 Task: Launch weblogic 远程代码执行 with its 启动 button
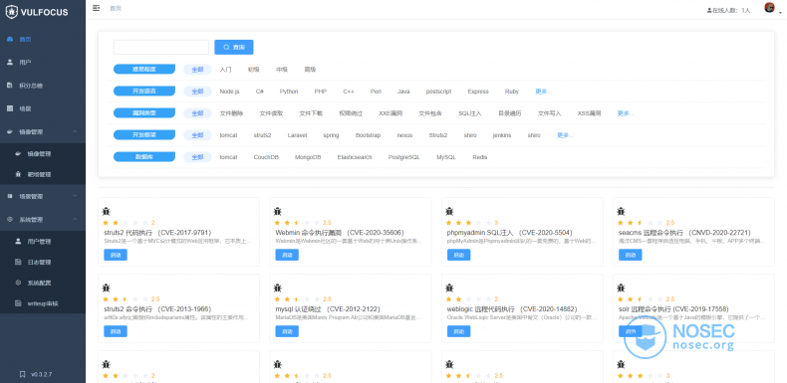click(x=458, y=331)
